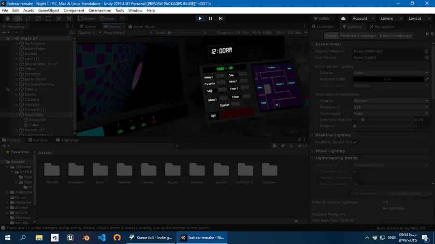Open Environment Lighting Source dropdown
This screenshot has height=244, width=435.
[391, 73]
